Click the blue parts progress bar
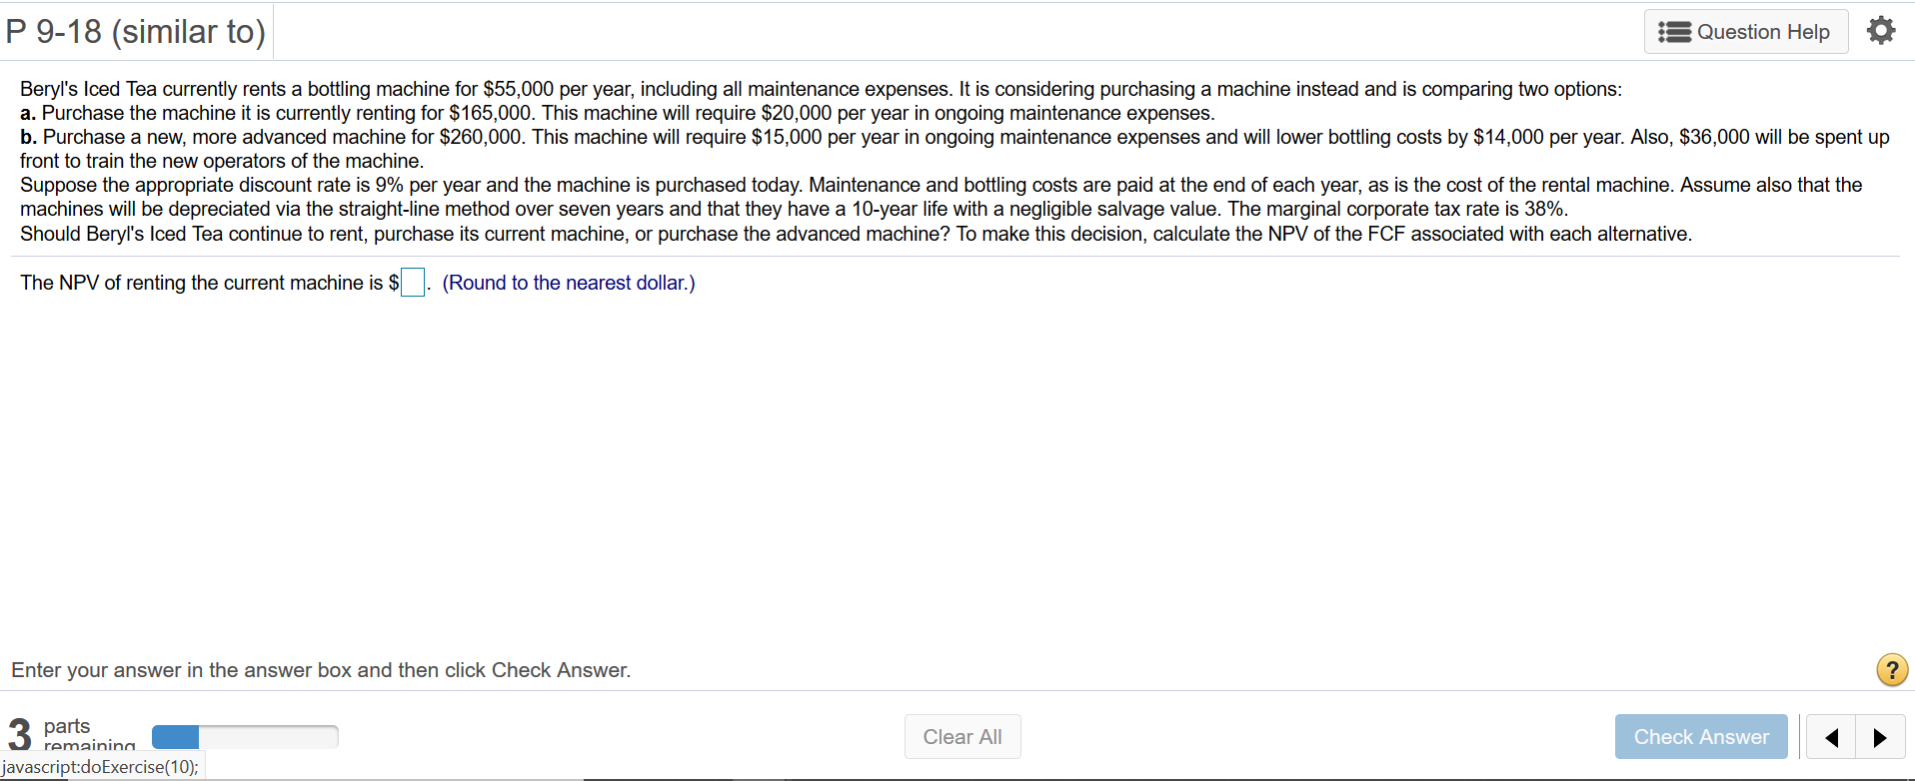Viewport: 1915px width, 781px height. [x=245, y=737]
